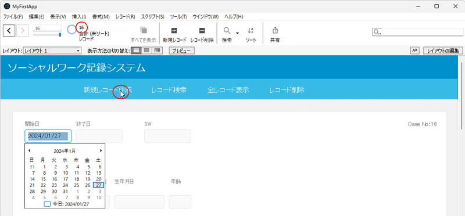Click the 生年月日 field
The height and width of the screenshot is (216, 465).
[139, 202]
